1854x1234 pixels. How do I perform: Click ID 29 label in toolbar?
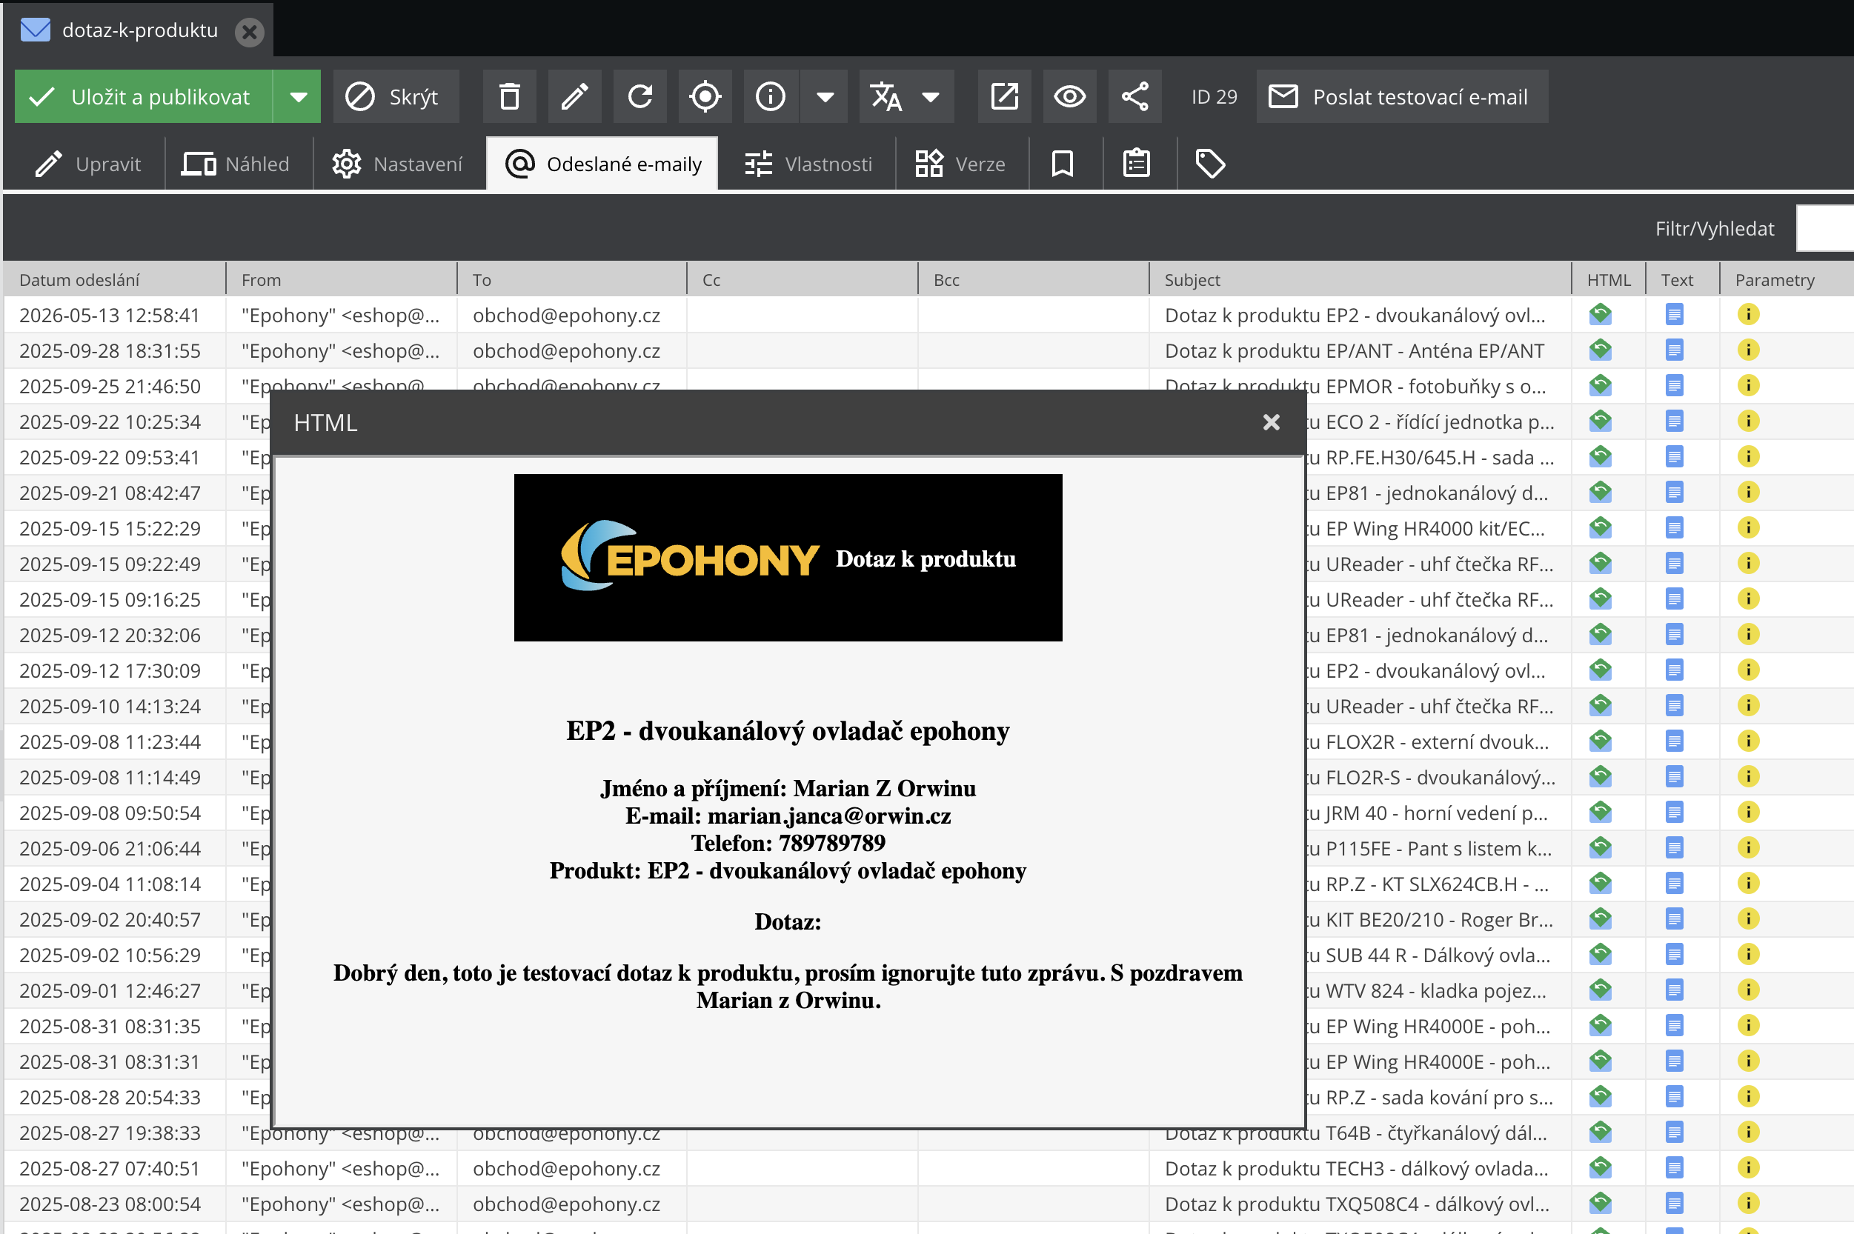pyautogui.click(x=1214, y=97)
